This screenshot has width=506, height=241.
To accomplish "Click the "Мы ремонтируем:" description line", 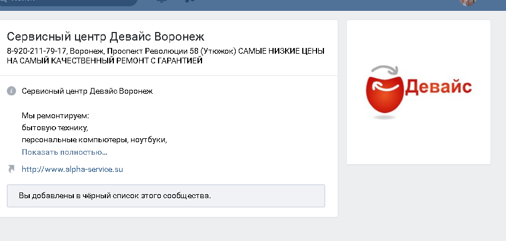I will [x=52, y=115].
